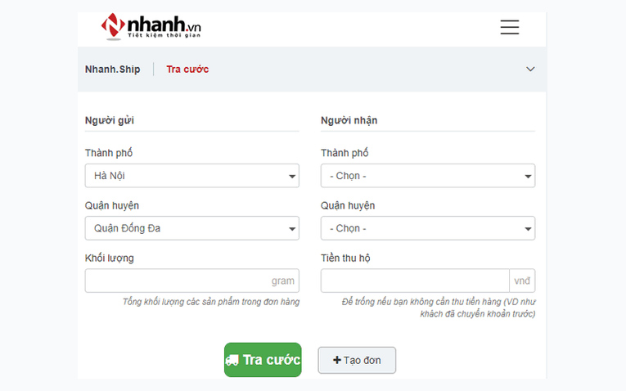Open the Nhanh.Ship menu item
Viewport: 626px width, 391px height.
coord(113,70)
